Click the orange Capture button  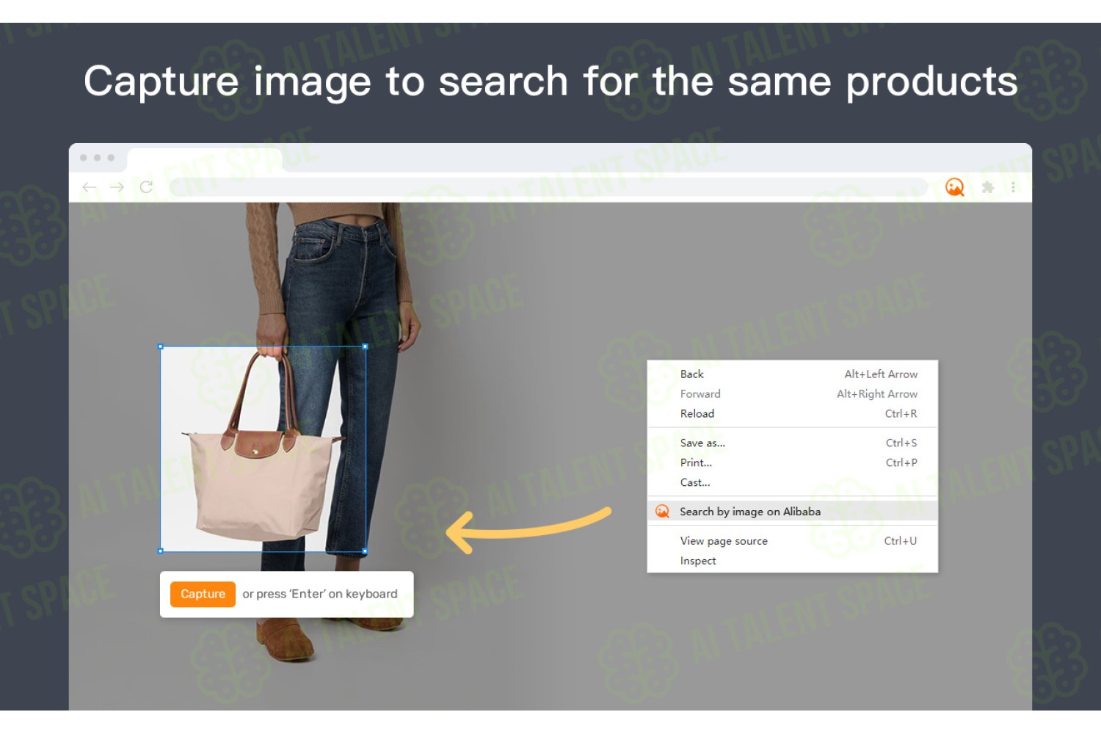[x=203, y=594]
